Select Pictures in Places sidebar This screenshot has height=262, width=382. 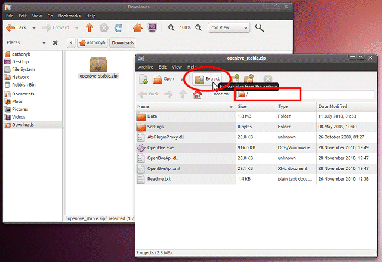[x=33, y=109]
